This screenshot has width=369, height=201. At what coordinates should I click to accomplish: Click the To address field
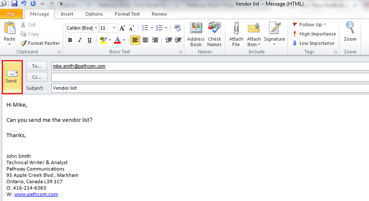(210, 66)
